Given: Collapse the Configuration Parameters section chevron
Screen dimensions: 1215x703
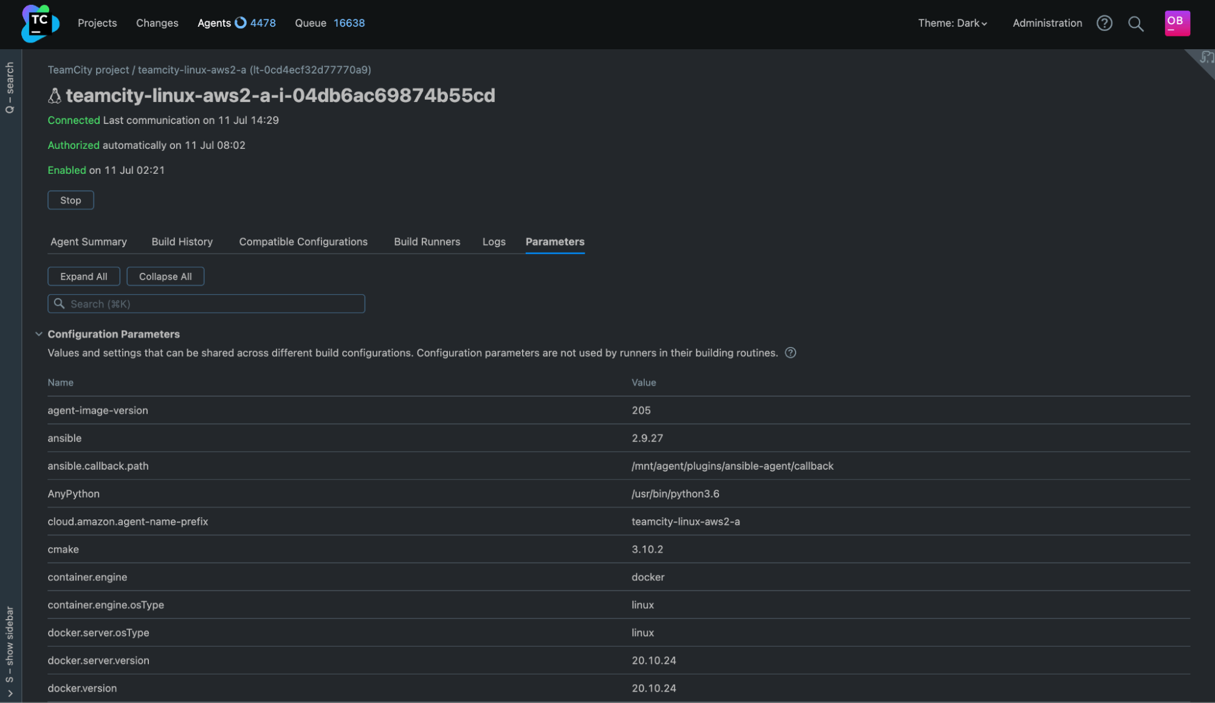Looking at the screenshot, I should click(39, 334).
